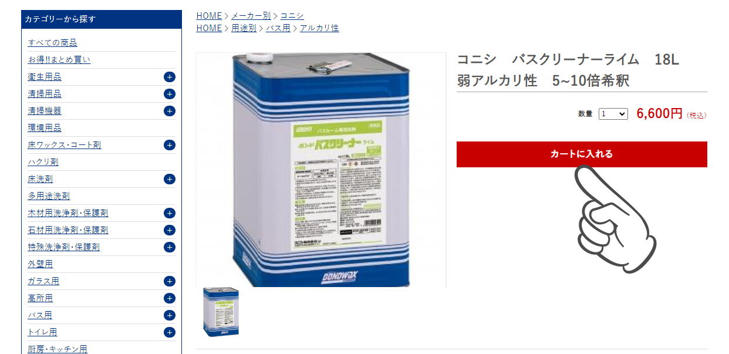Expand 特殊洗浄剤・保護剤 plus icon
Screen dimensions: 729x354
[170, 247]
